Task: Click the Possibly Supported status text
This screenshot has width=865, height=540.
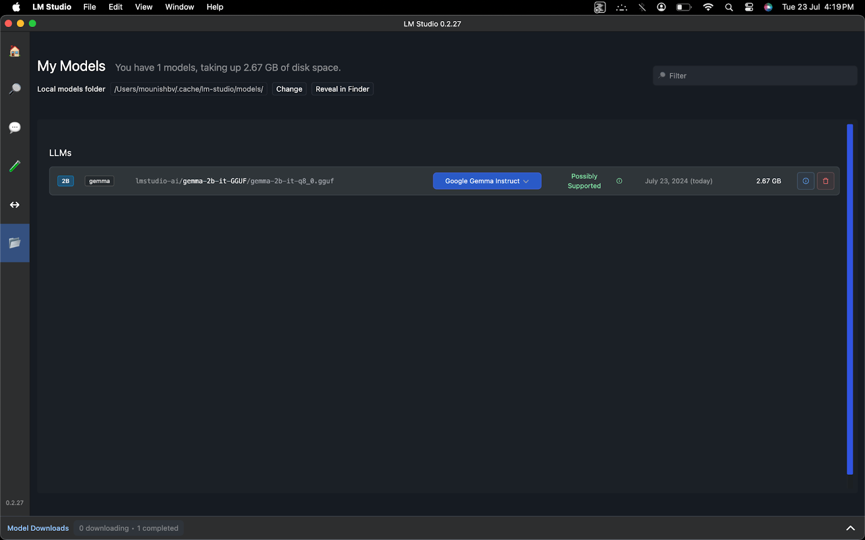Action: [584, 181]
